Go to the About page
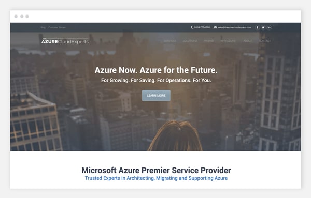Screen dimensions: 311x198 [248, 41]
